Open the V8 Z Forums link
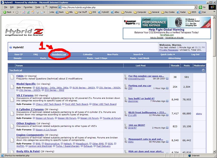The width and height of the screenshot is (217, 158). (25, 96)
